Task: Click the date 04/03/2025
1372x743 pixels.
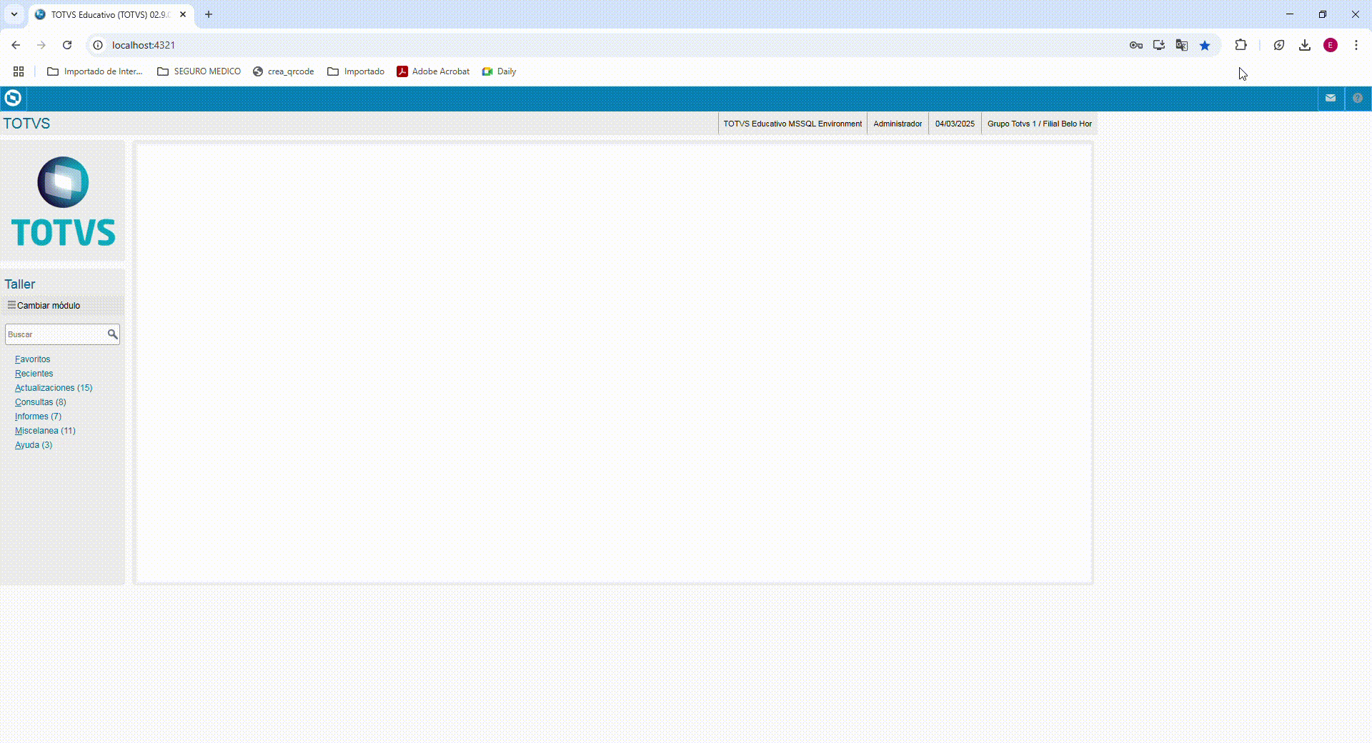Action: 955,124
